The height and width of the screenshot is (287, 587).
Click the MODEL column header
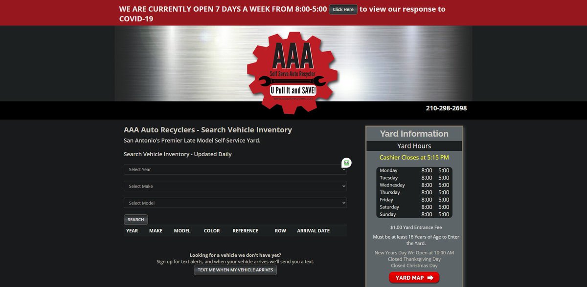click(182, 231)
